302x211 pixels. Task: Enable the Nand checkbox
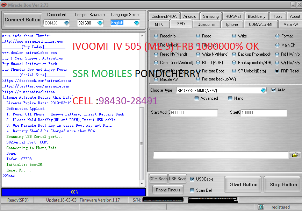coord(230,98)
